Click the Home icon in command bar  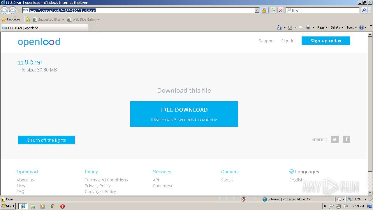pos(279,27)
